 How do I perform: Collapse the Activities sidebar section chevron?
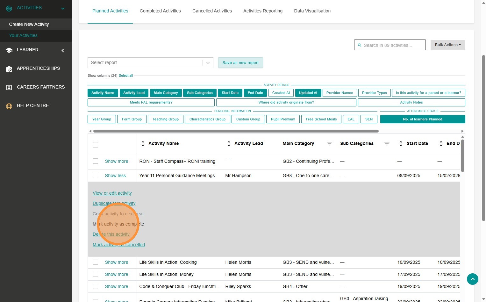pos(63,9)
